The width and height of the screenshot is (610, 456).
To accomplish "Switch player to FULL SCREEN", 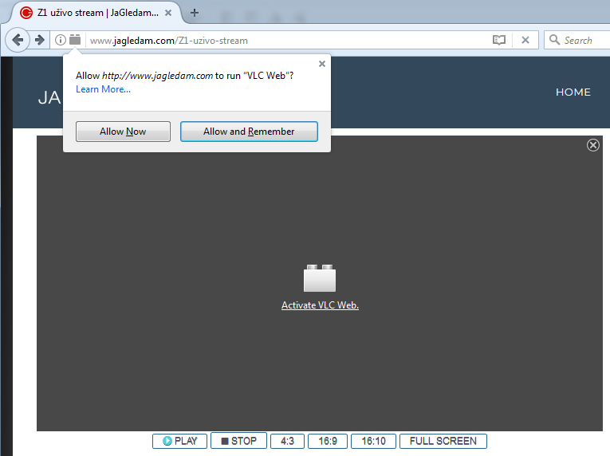I will pyautogui.click(x=443, y=441).
